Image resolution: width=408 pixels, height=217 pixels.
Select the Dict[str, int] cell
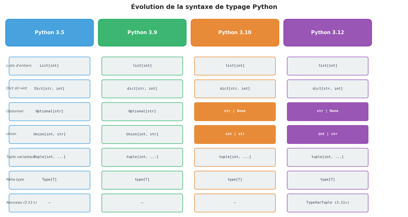(x=49, y=89)
